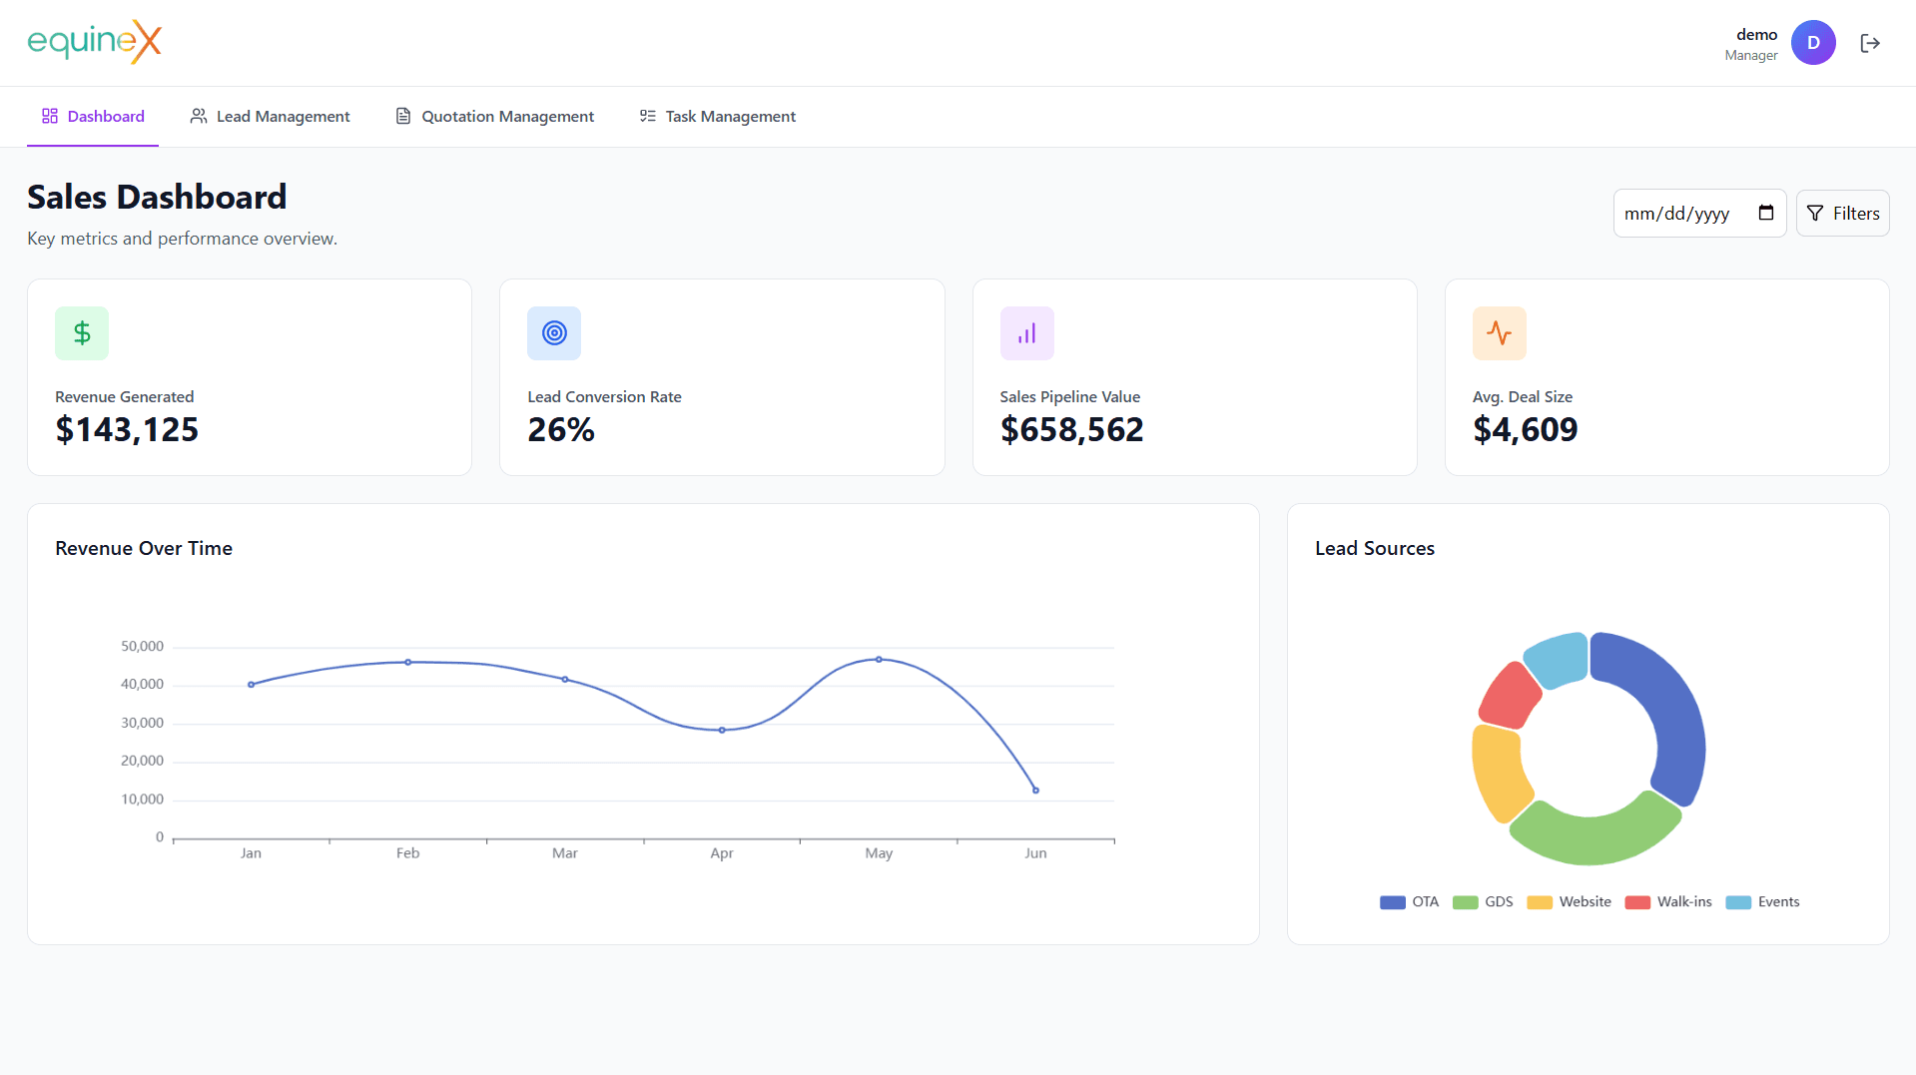Image resolution: width=1916 pixels, height=1075 pixels.
Task: Open the Quotation Management tab
Action: click(x=494, y=117)
